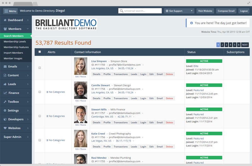
Task: Open Import Members submenu item
Action: point(13,53)
